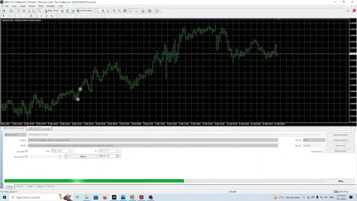357x201 pixels.
Task: Click the Open chart button
Action: click(x=340, y=145)
